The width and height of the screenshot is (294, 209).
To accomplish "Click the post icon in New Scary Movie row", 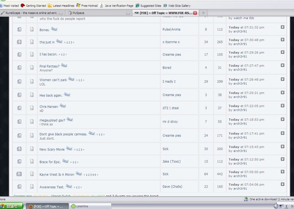I will [x=32, y=149].
